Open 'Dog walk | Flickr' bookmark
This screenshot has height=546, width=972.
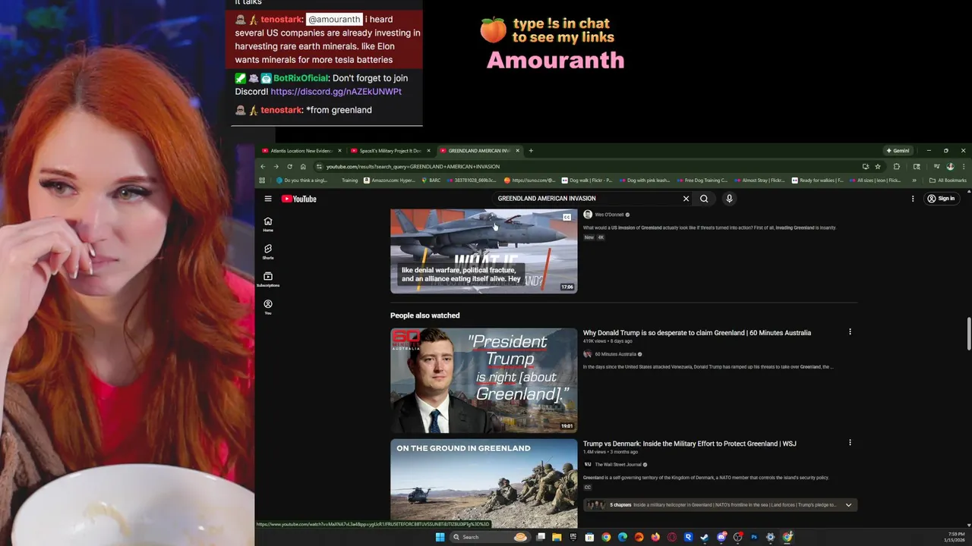coord(586,180)
